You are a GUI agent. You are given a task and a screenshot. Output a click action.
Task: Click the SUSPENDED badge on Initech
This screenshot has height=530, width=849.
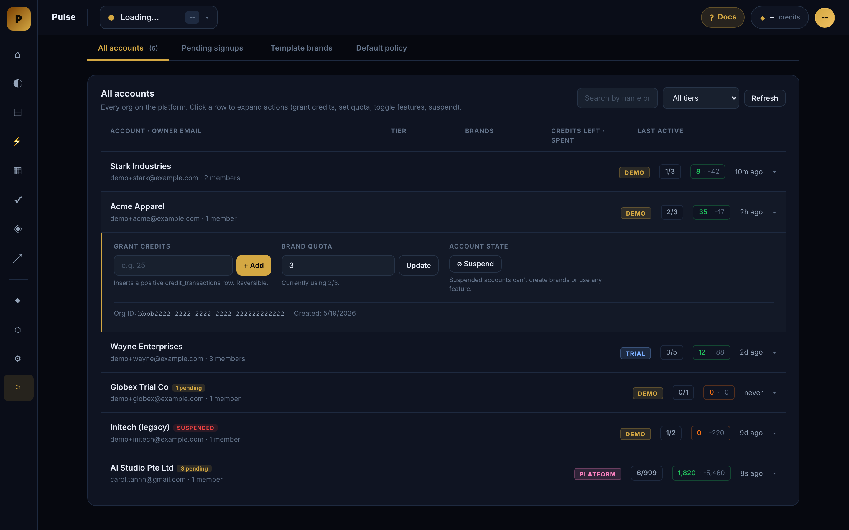pyautogui.click(x=195, y=428)
